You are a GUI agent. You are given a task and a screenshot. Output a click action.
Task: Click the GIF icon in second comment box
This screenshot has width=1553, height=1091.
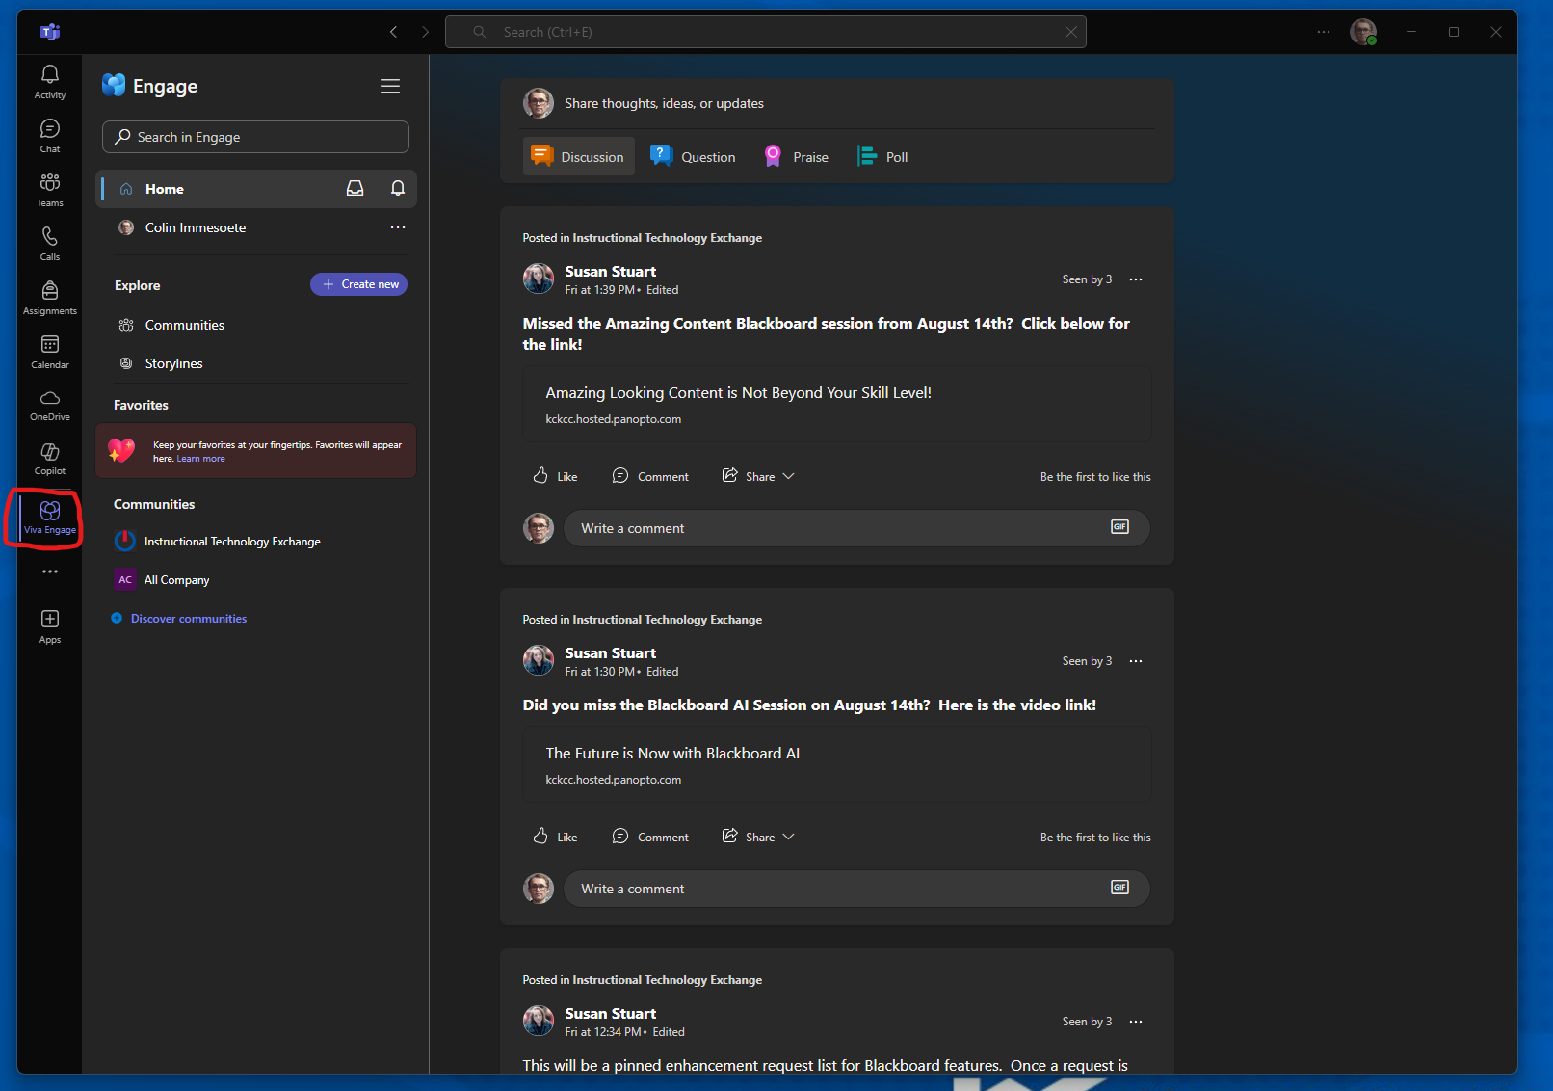point(1119,888)
